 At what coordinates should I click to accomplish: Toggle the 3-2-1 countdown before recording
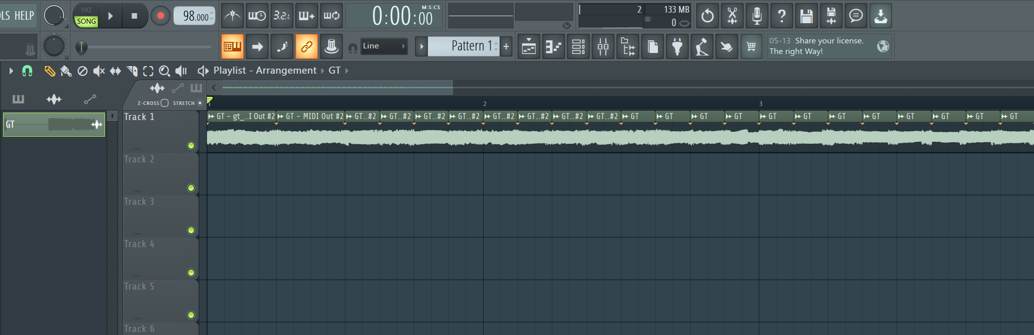[x=282, y=16]
